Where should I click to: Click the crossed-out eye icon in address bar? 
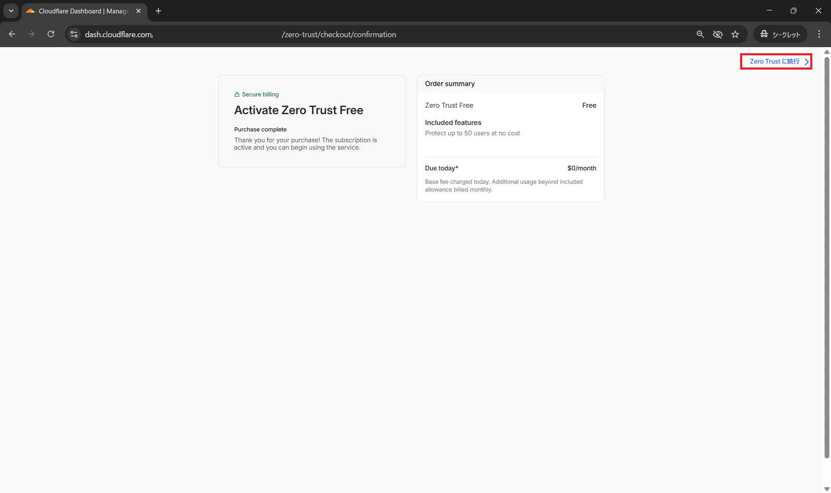coord(718,34)
